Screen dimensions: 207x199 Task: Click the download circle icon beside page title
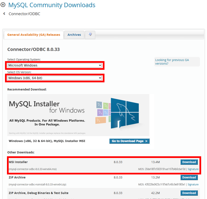point(3,5)
